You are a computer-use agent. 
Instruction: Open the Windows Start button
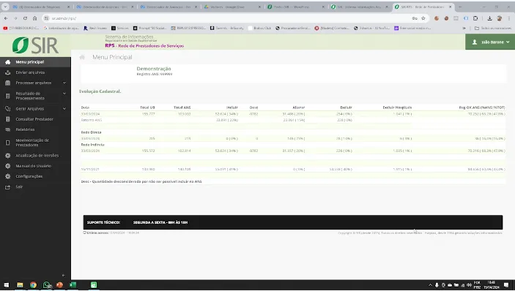(7, 284)
